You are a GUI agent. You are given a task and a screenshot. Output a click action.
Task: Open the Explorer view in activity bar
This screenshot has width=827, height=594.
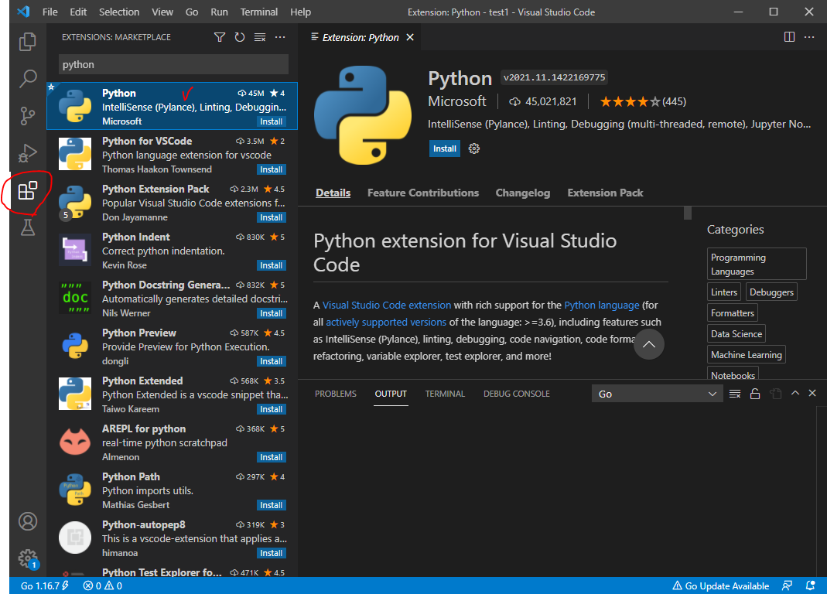27,42
